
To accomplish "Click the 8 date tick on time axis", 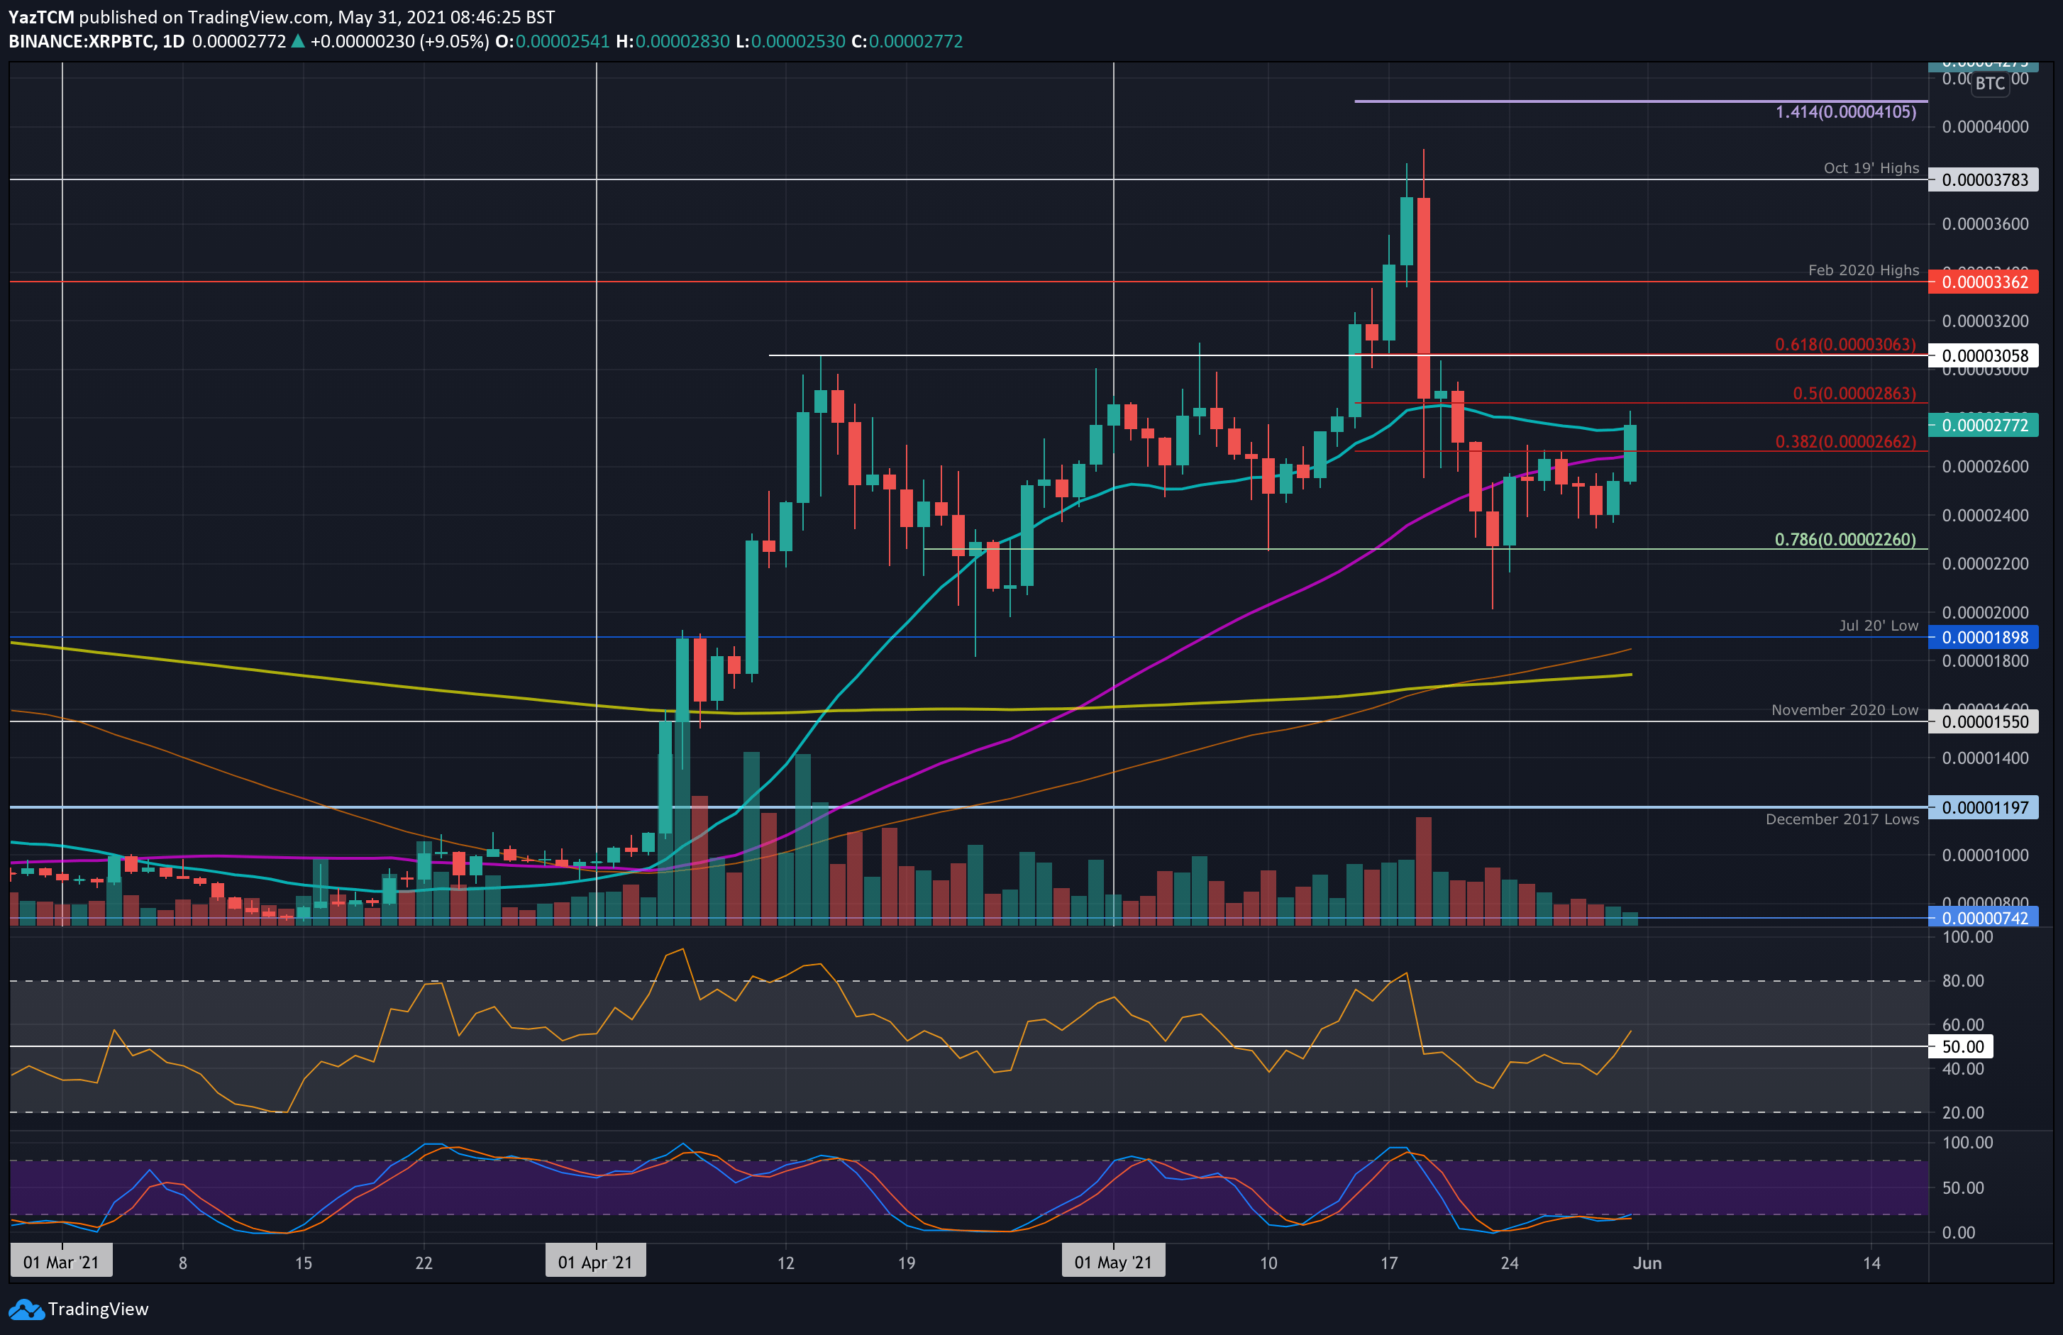I will (183, 1263).
